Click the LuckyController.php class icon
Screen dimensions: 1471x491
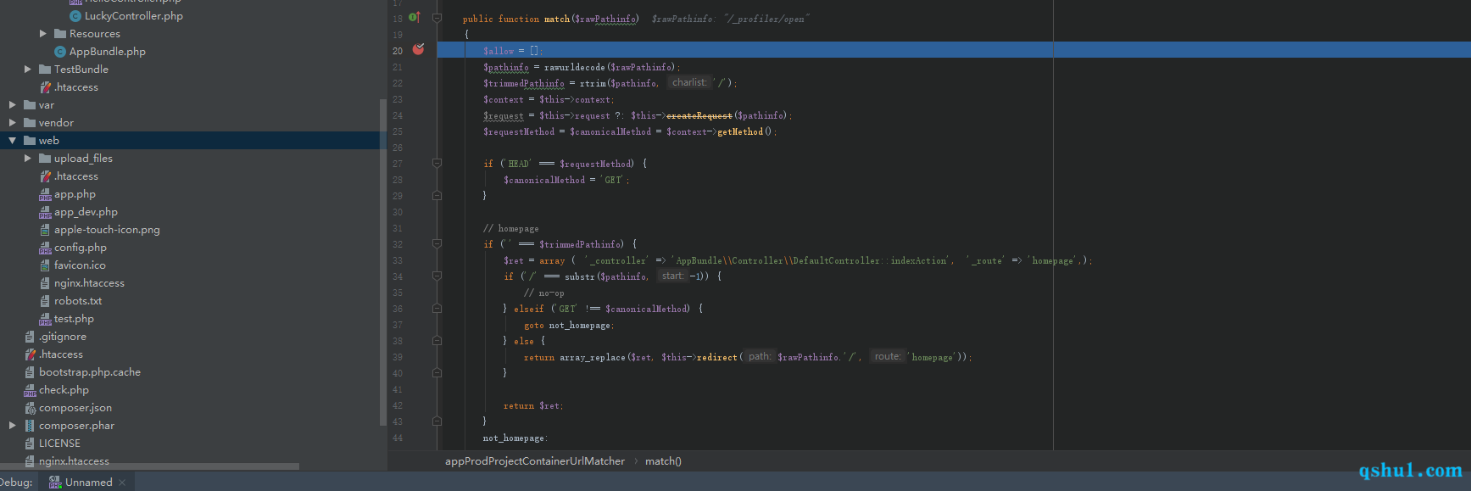point(75,16)
